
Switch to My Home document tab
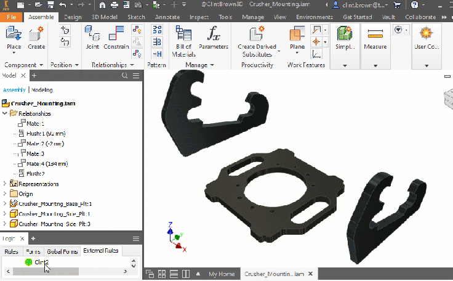coord(222,274)
